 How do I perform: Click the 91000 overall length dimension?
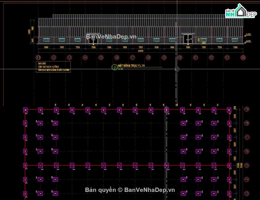click(141, 51)
